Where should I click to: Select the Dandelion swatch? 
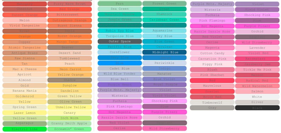[69, 91]
